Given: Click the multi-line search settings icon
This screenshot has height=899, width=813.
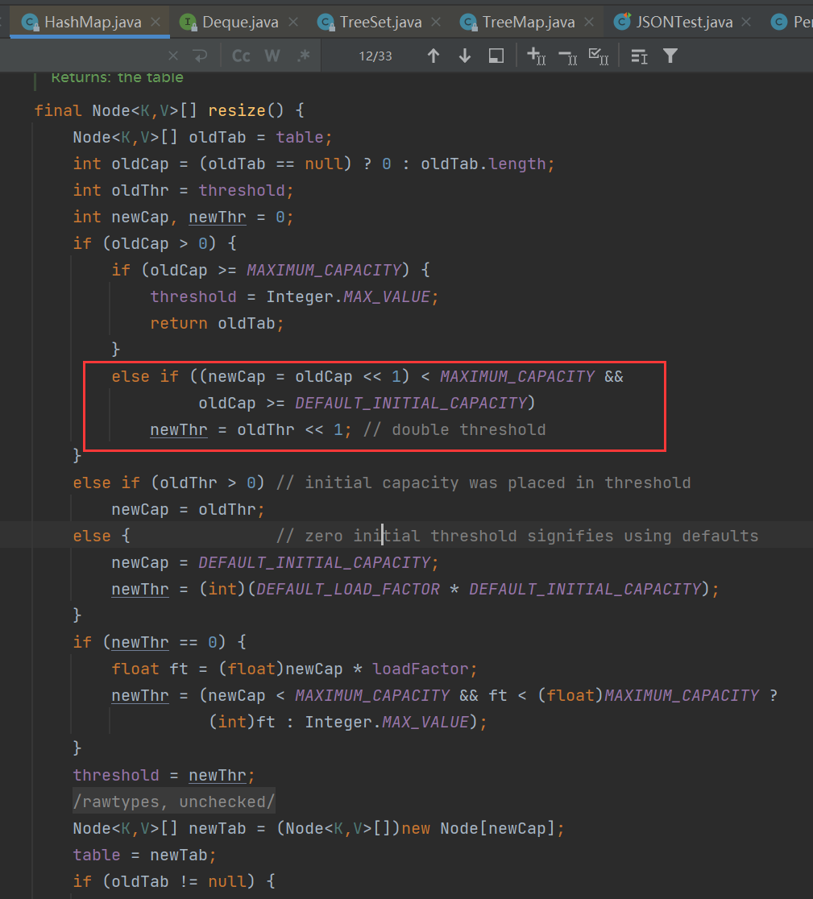Looking at the screenshot, I should point(639,56).
